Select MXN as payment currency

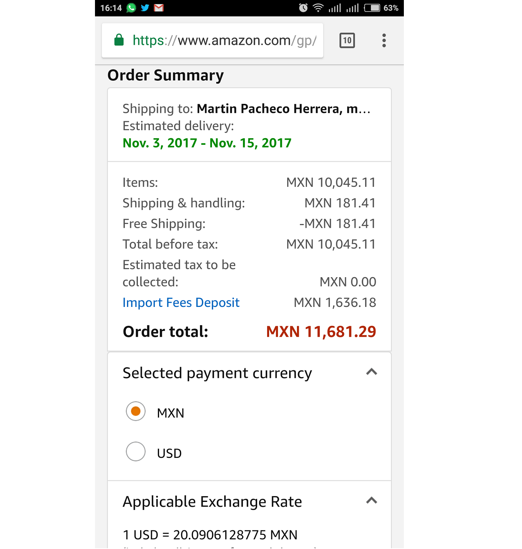(x=136, y=411)
